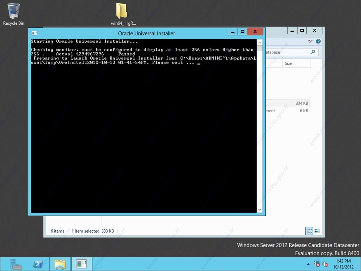Open Server Manager from the taskbar
The height and width of the screenshot is (271, 361).
tap(16, 264)
